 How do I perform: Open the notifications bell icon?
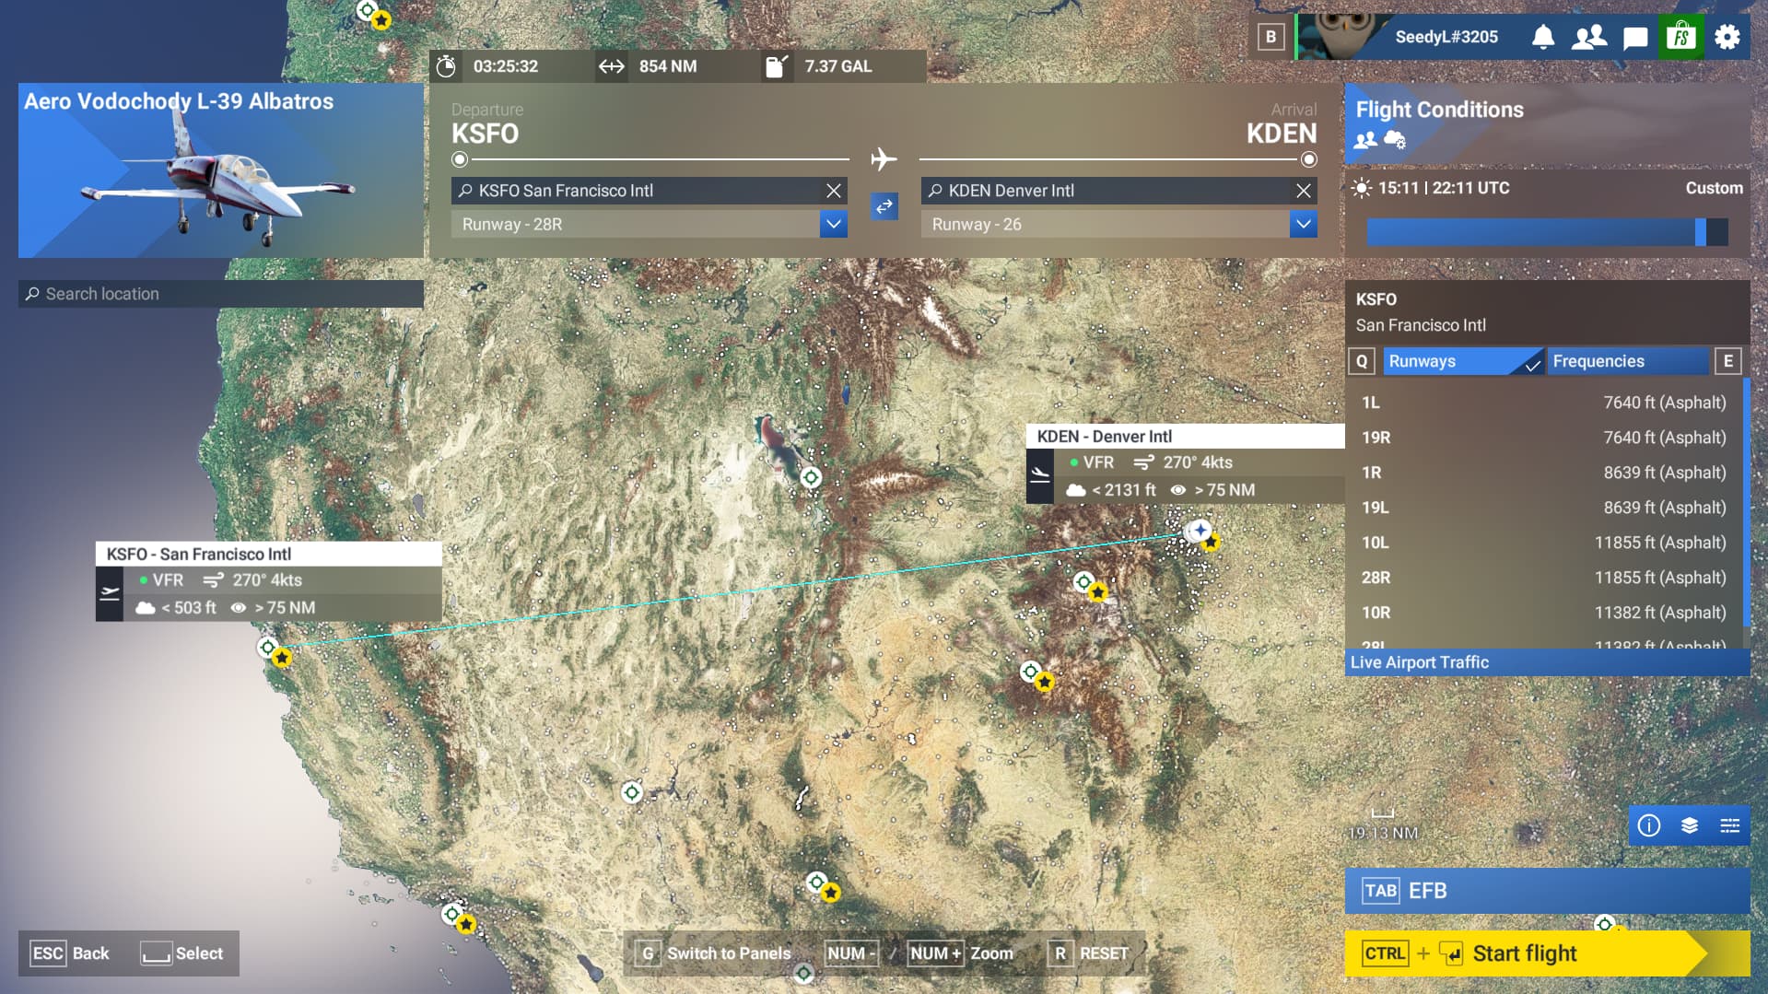[x=1542, y=37]
